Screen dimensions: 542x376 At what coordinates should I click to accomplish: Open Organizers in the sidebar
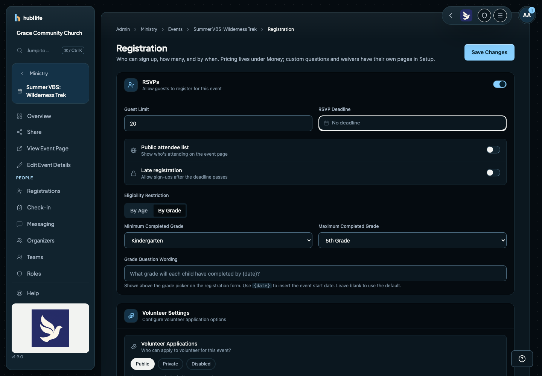coord(50,241)
